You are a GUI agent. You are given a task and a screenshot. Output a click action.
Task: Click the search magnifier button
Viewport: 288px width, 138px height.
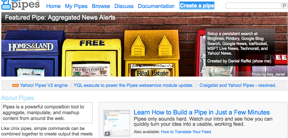point(284,6)
